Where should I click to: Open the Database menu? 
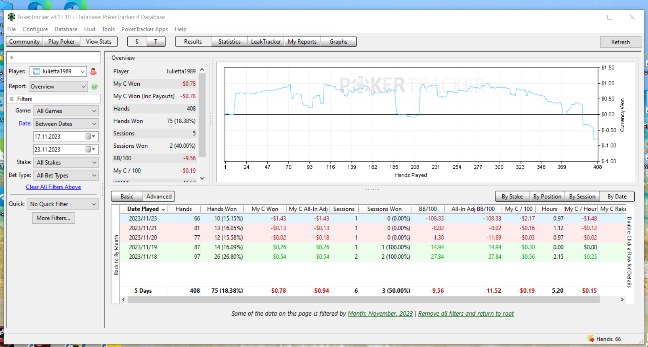point(66,29)
